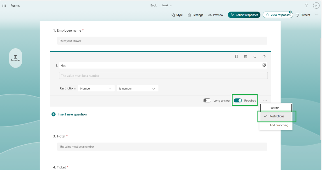Click the question 2 number placeholder box
The height and width of the screenshot is (170, 322).
click(163, 75)
